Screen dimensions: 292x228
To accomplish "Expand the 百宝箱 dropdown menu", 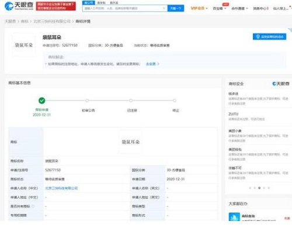I will pos(220,8).
